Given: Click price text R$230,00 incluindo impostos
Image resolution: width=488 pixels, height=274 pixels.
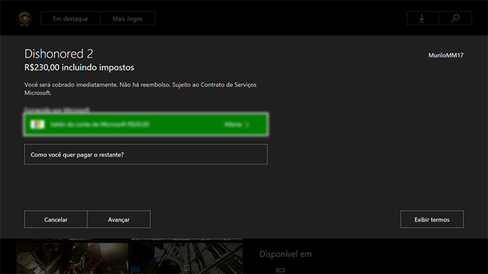Looking at the screenshot, I should coord(79,67).
